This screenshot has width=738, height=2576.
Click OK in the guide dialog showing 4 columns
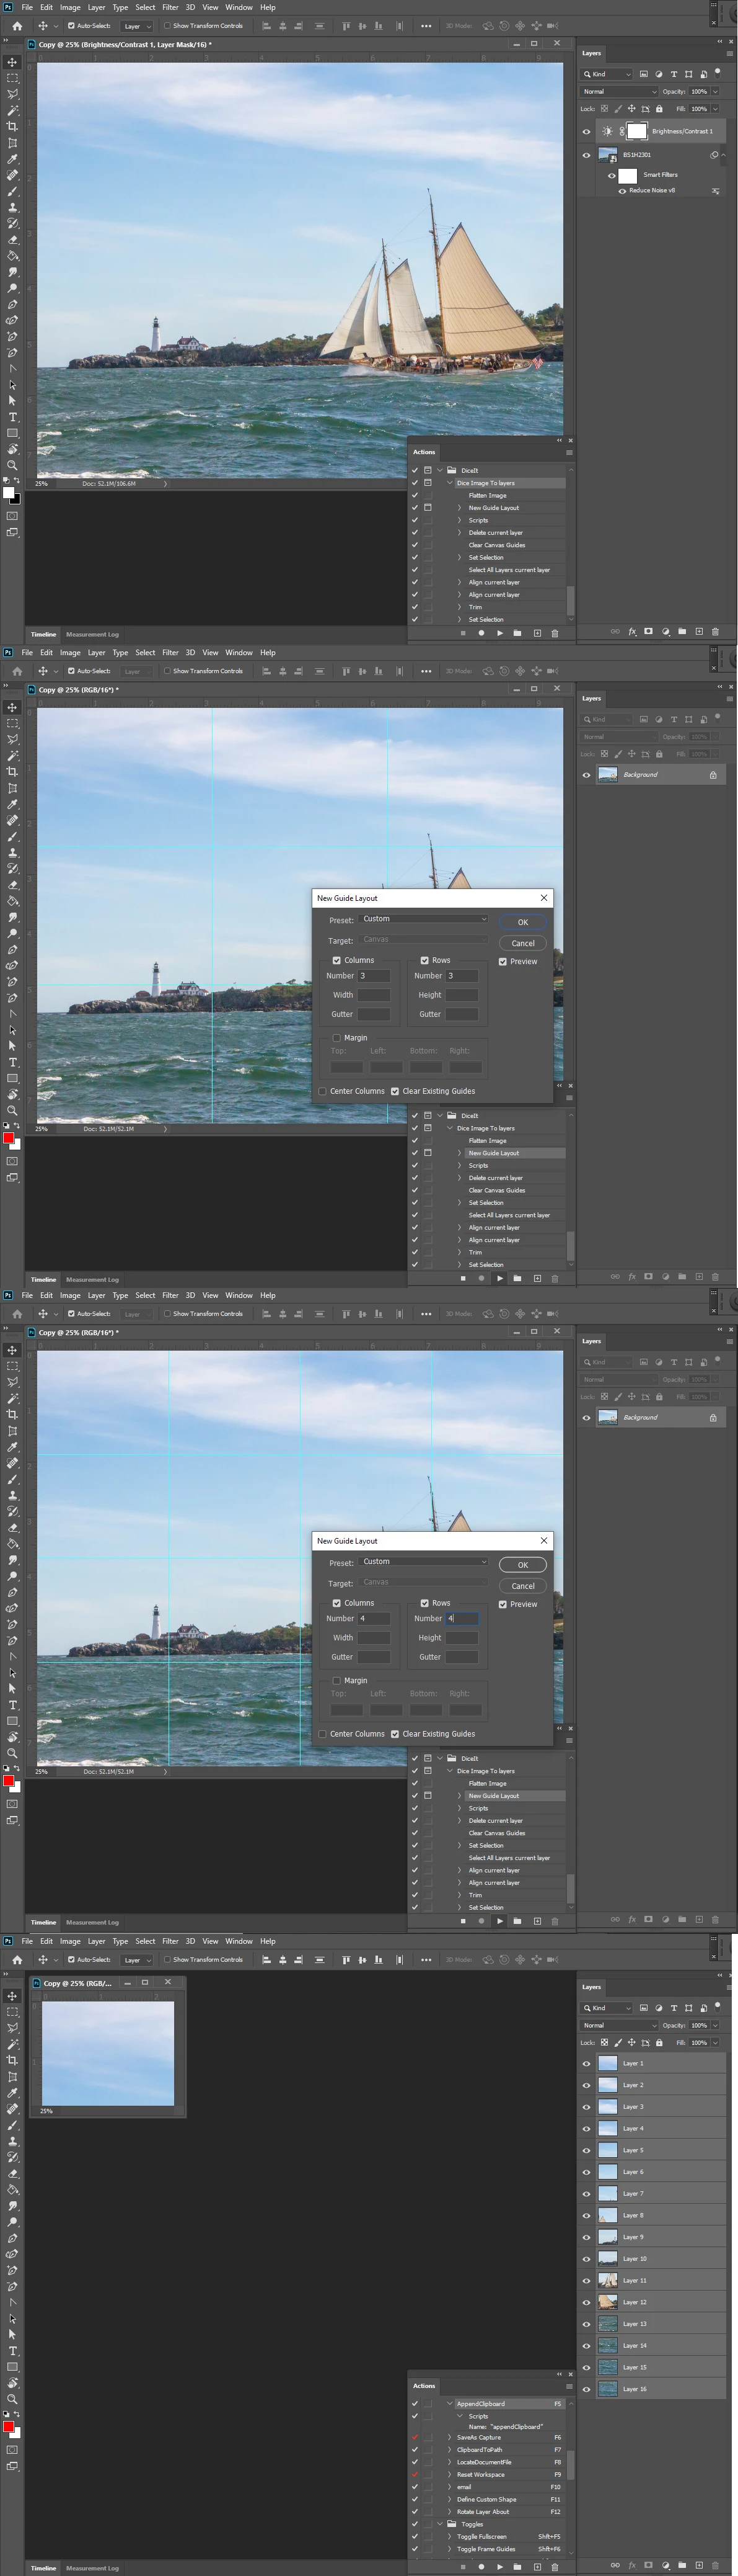(x=522, y=1565)
